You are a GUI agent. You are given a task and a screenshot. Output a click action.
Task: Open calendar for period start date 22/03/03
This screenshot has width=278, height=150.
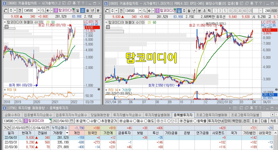27,128
